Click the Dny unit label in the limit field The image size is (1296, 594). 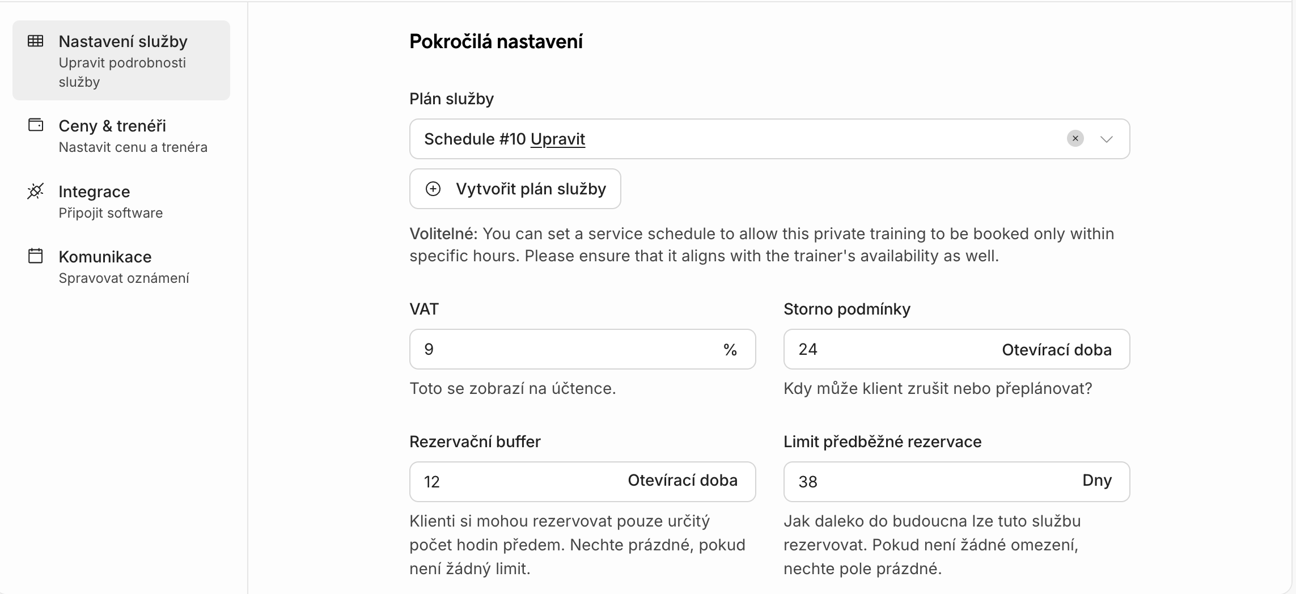click(x=1096, y=481)
